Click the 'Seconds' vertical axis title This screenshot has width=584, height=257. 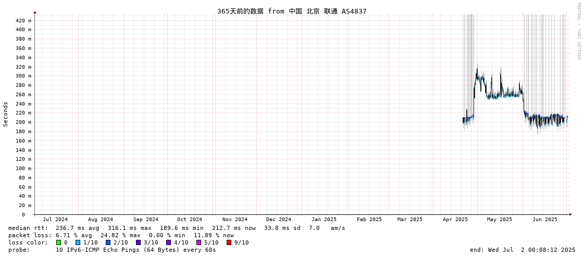coord(6,114)
